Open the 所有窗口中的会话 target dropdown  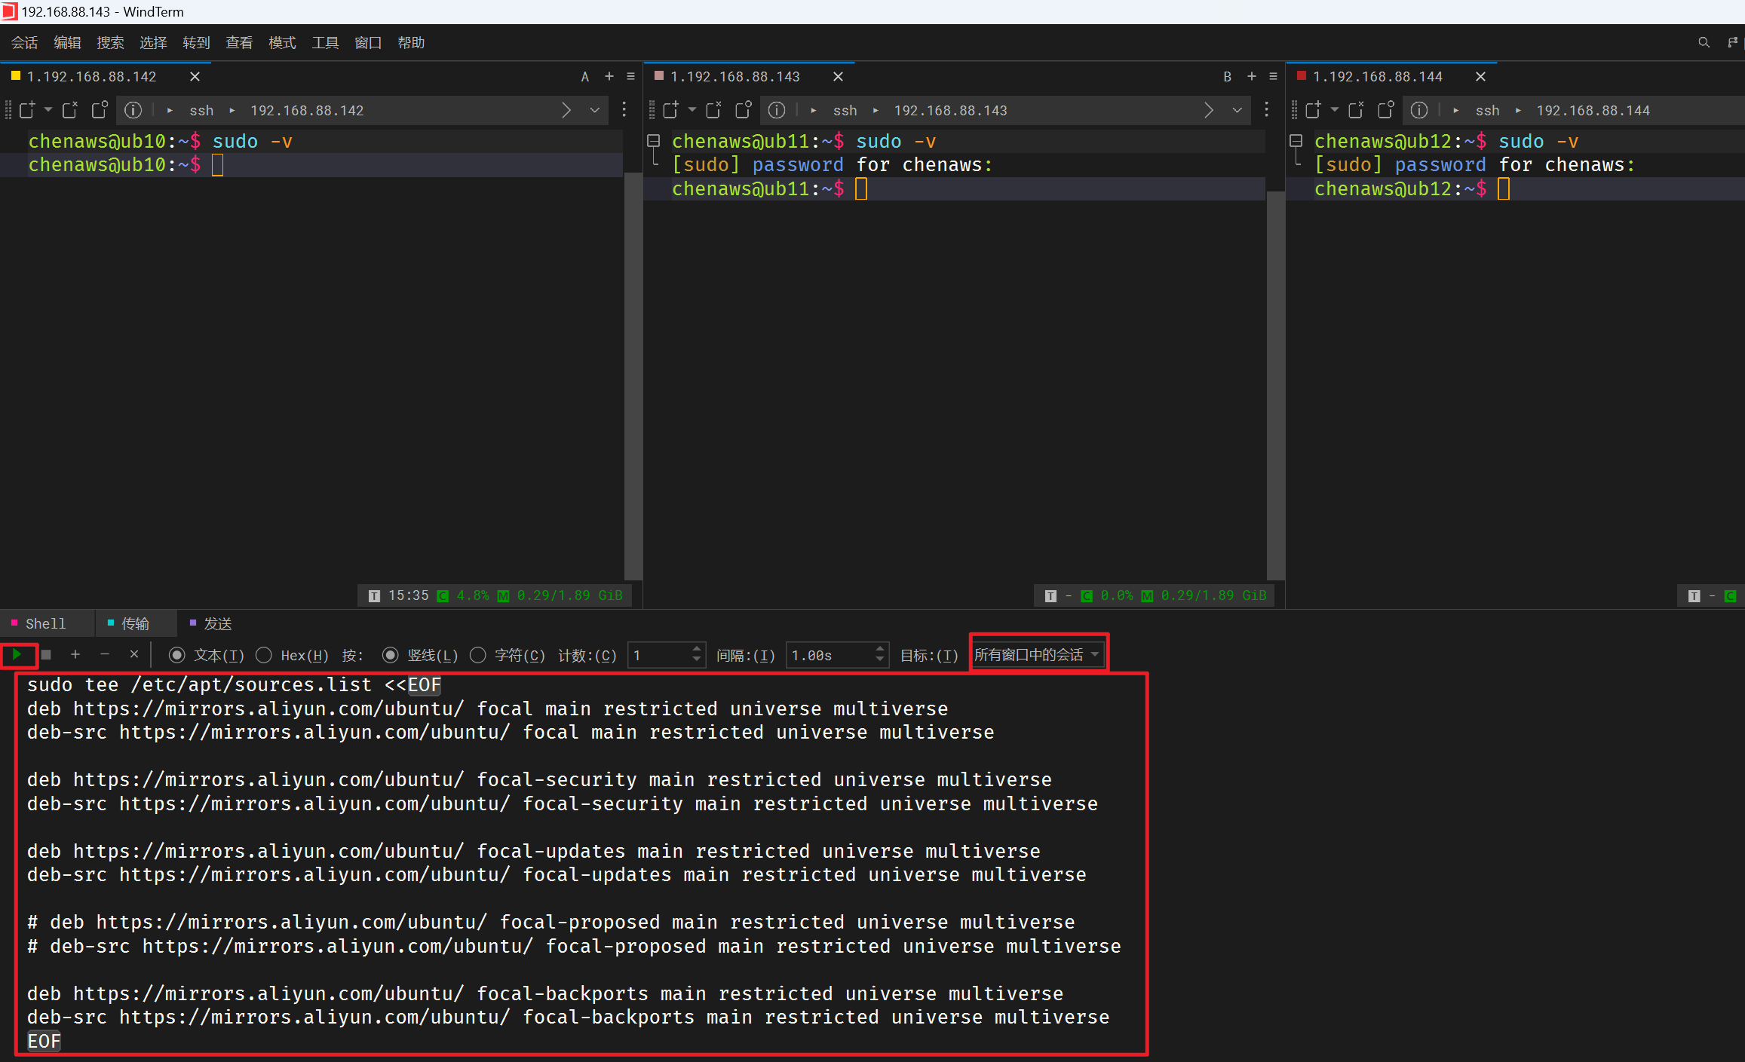(1038, 654)
